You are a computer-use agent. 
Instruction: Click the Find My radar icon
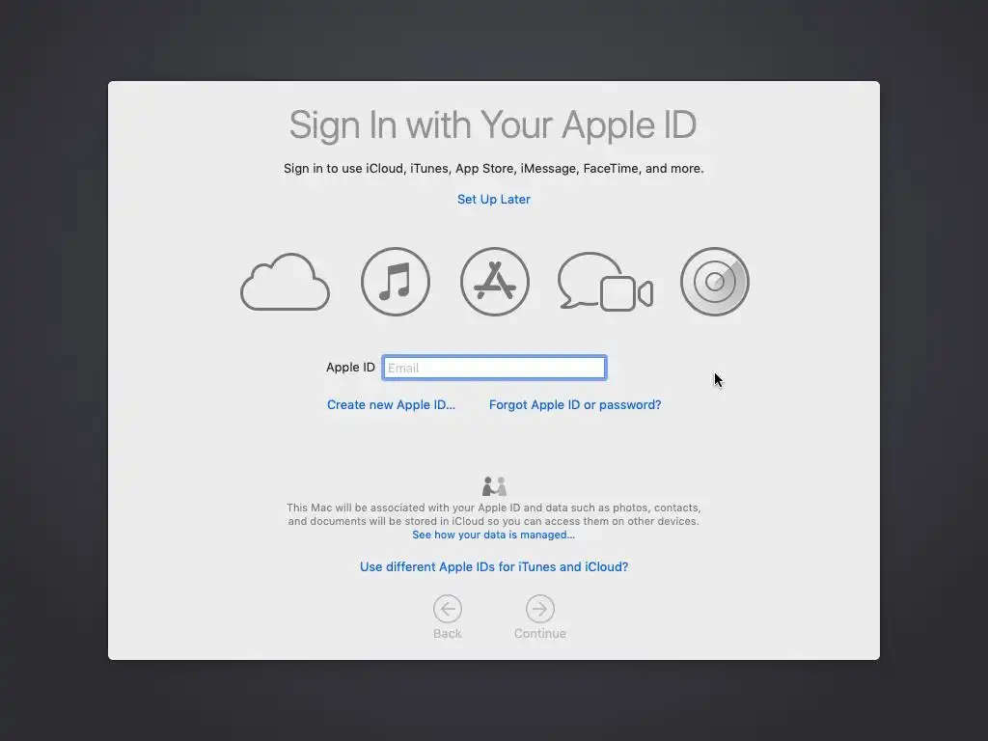point(715,282)
